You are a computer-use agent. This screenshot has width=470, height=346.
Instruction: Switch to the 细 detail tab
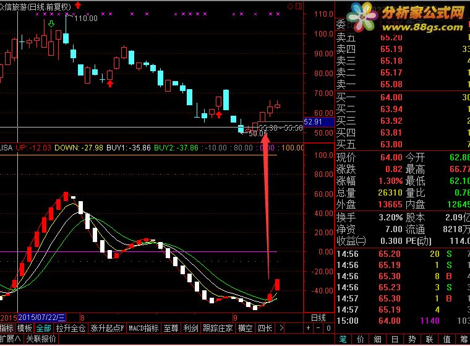(x=377, y=339)
